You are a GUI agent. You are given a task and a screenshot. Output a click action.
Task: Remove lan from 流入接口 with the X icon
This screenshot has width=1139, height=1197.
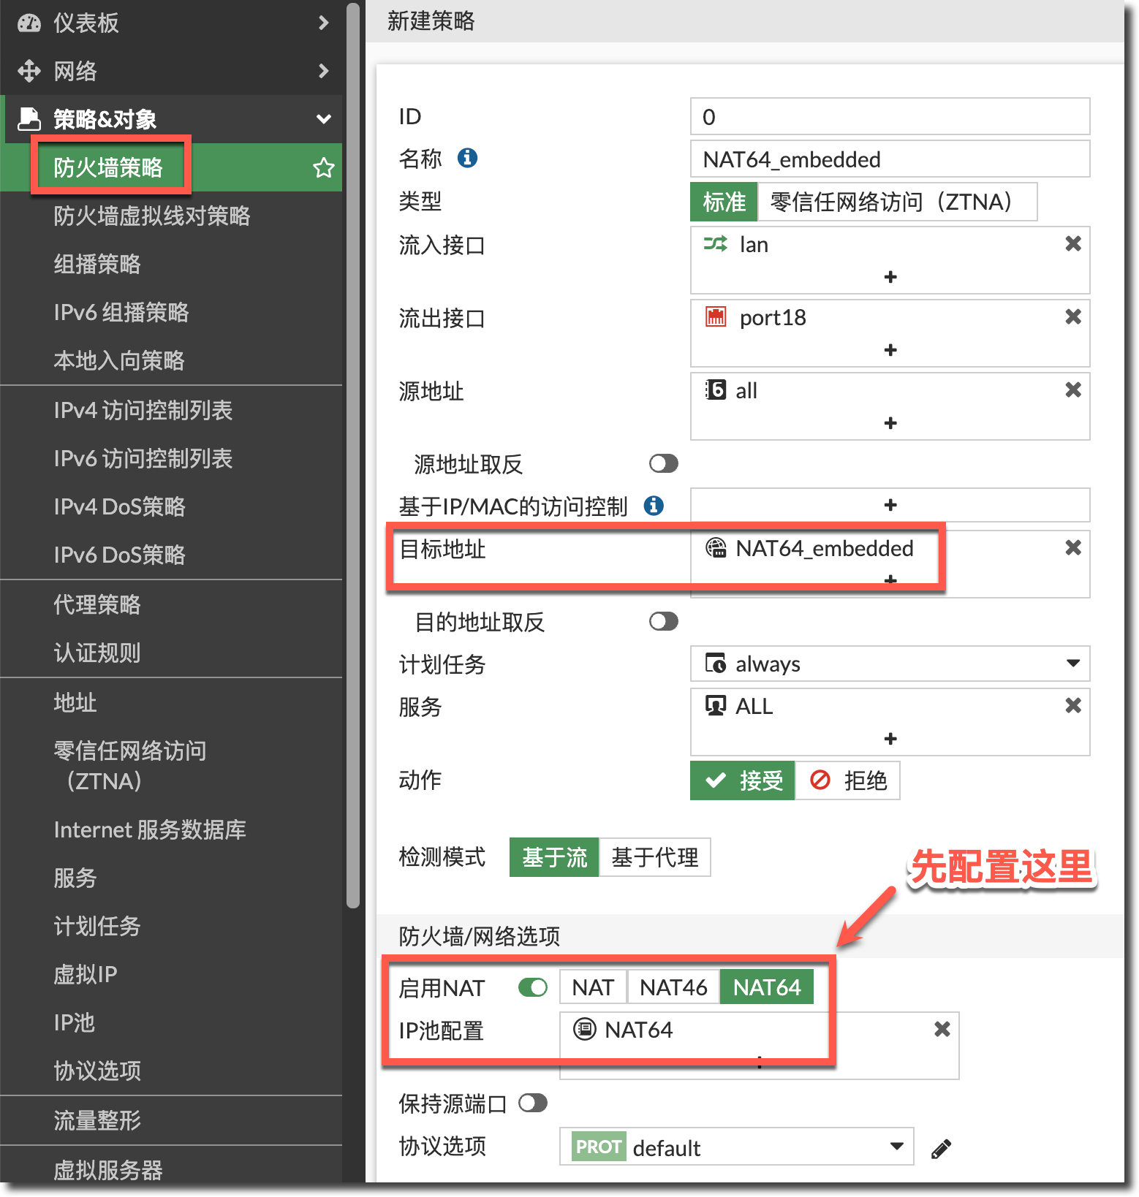point(1072,244)
